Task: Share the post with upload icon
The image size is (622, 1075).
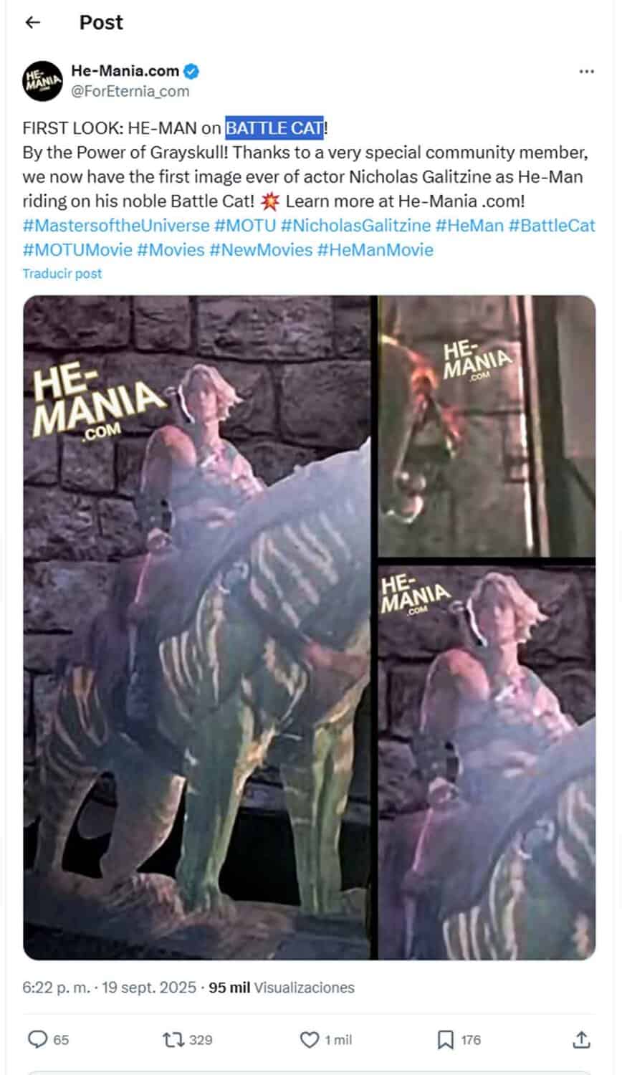Action: [582, 1039]
